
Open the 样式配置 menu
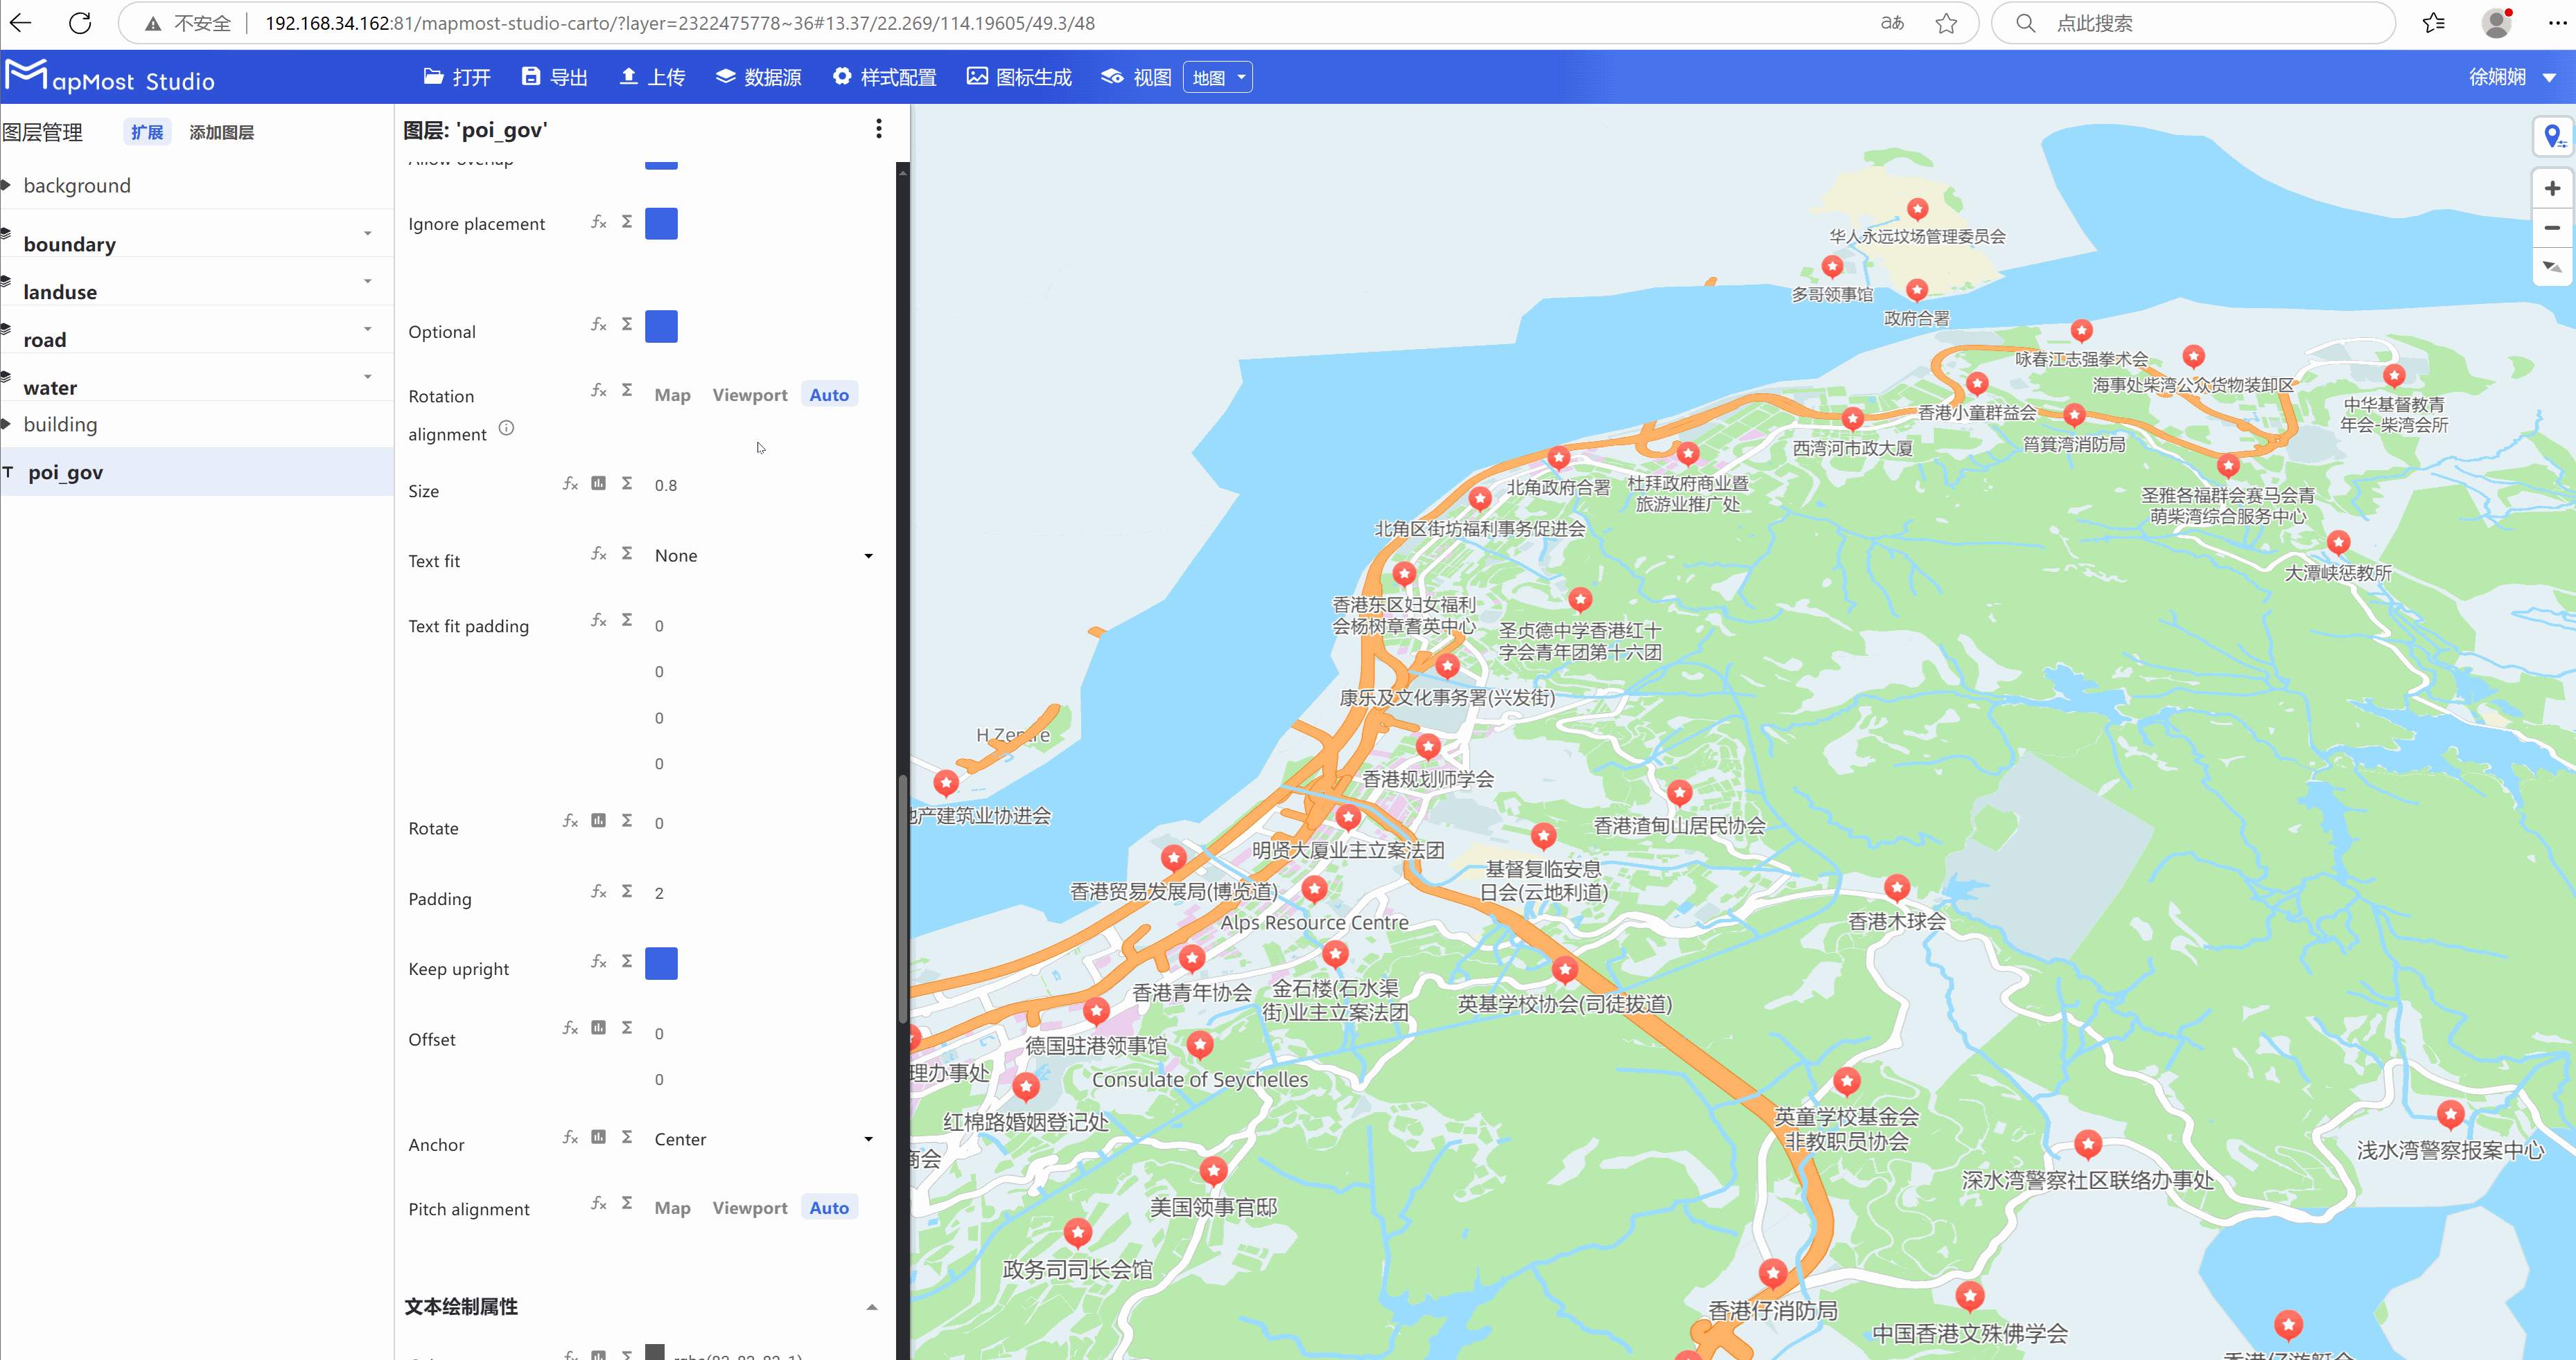(885, 77)
